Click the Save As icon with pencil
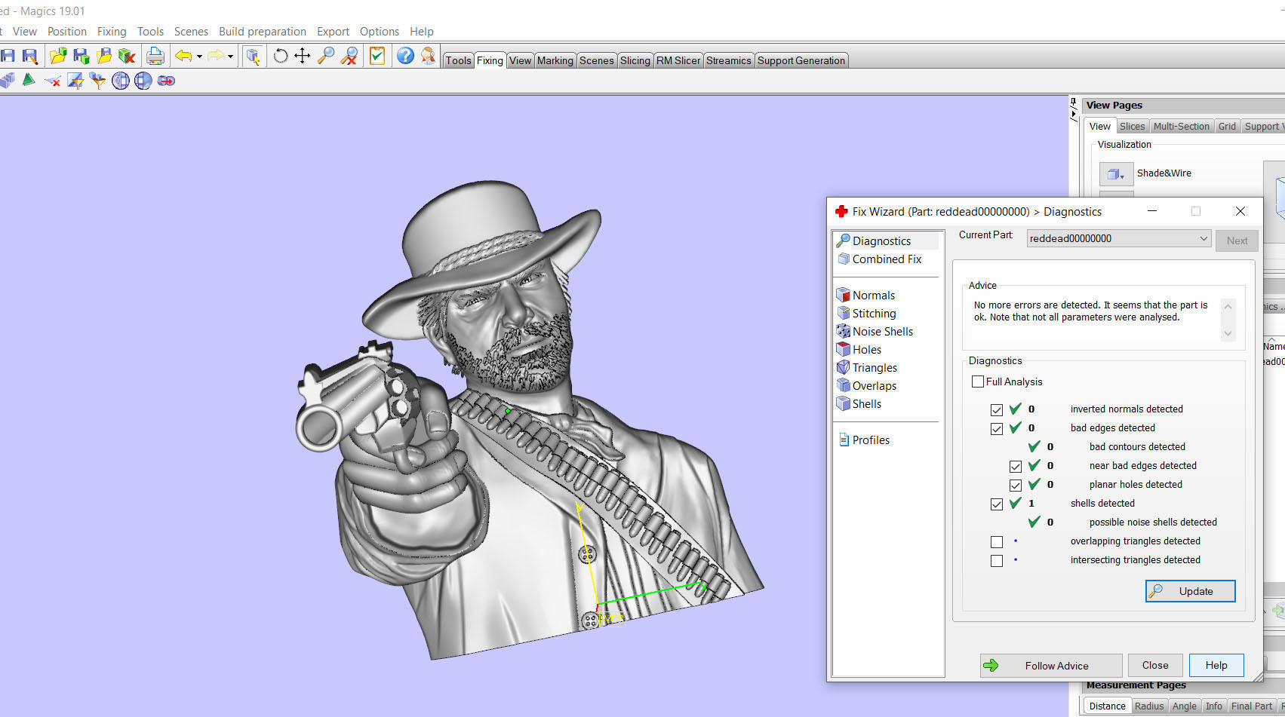The width and height of the screenshot is (1285, 717). [30, 56]
